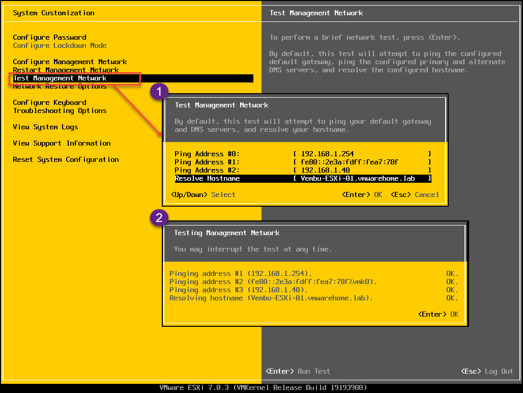Click 'System Customization' header text
The width and height of the screenshot is (523, 393).
53,13
